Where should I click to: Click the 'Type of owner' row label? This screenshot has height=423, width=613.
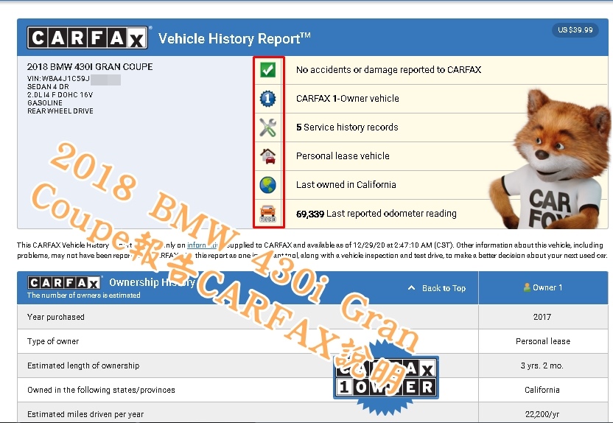tap(53, 341)
